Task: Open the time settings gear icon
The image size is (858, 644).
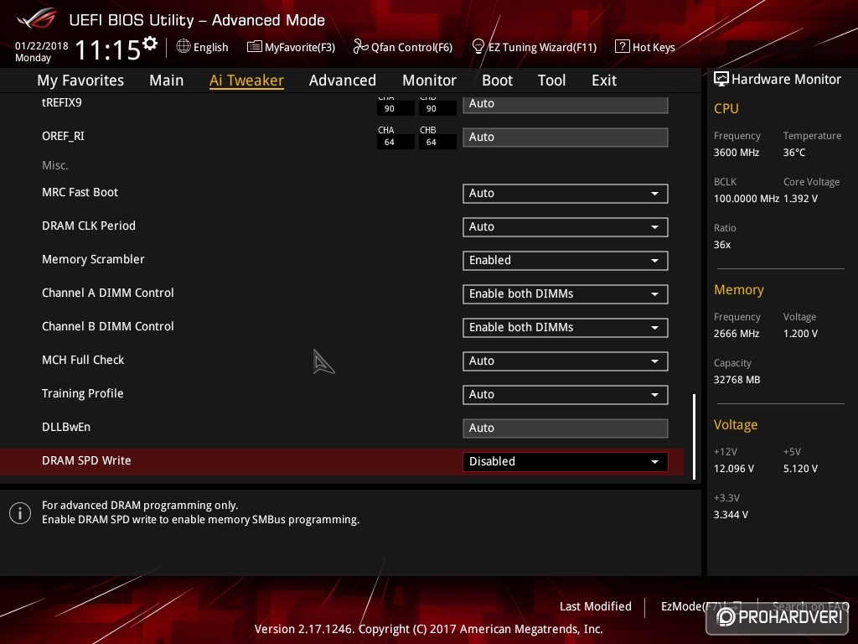Action: pos(150,43)
